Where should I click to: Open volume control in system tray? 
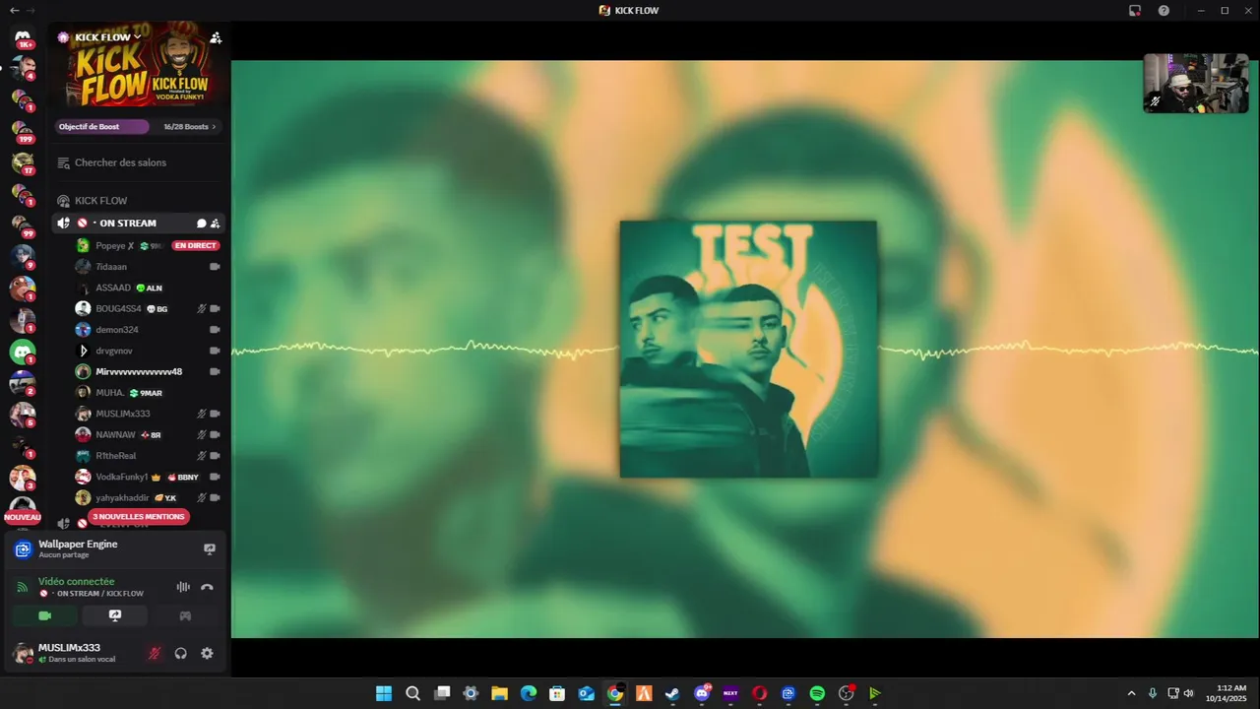coord(1188,693)
